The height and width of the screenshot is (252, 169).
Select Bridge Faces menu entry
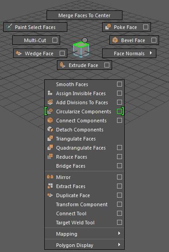84,166
